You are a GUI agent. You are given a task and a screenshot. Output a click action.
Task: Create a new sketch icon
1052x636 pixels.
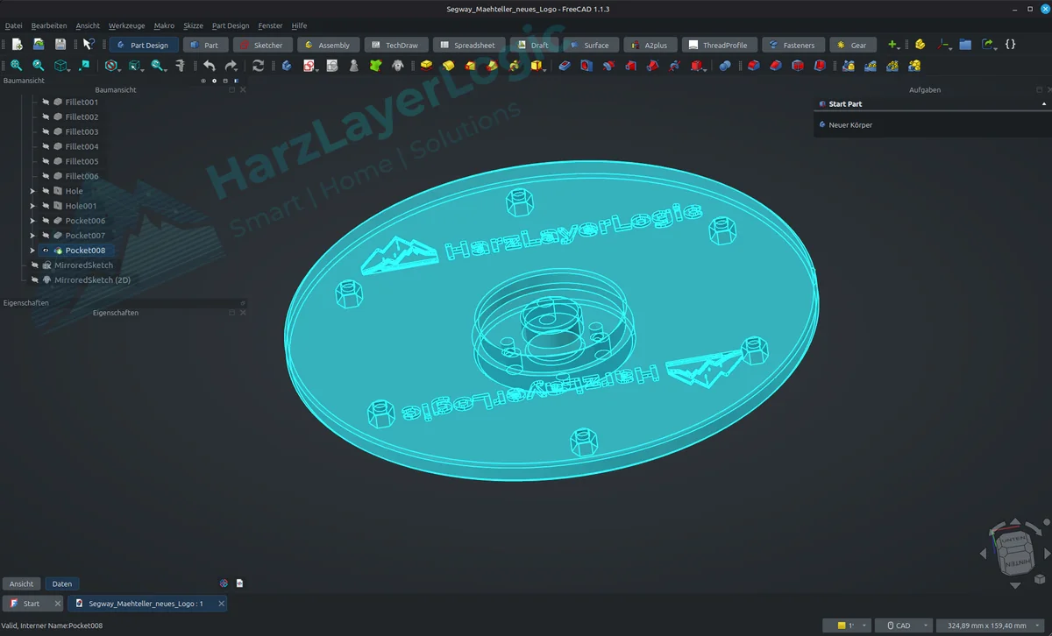[309, 66]
